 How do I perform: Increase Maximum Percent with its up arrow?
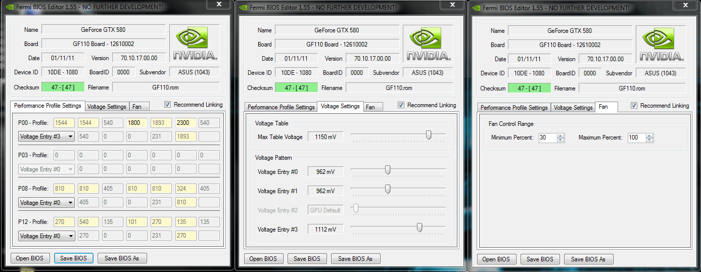(649, 135)
